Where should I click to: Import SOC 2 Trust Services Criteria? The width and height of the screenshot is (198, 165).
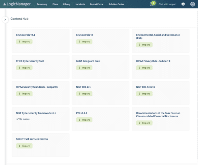[24, 146]
